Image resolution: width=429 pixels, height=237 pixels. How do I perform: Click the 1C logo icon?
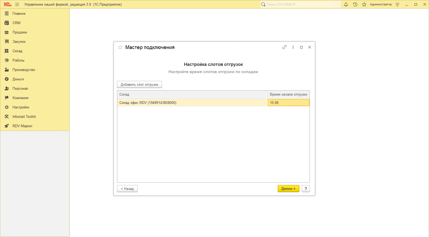(7, 4)
